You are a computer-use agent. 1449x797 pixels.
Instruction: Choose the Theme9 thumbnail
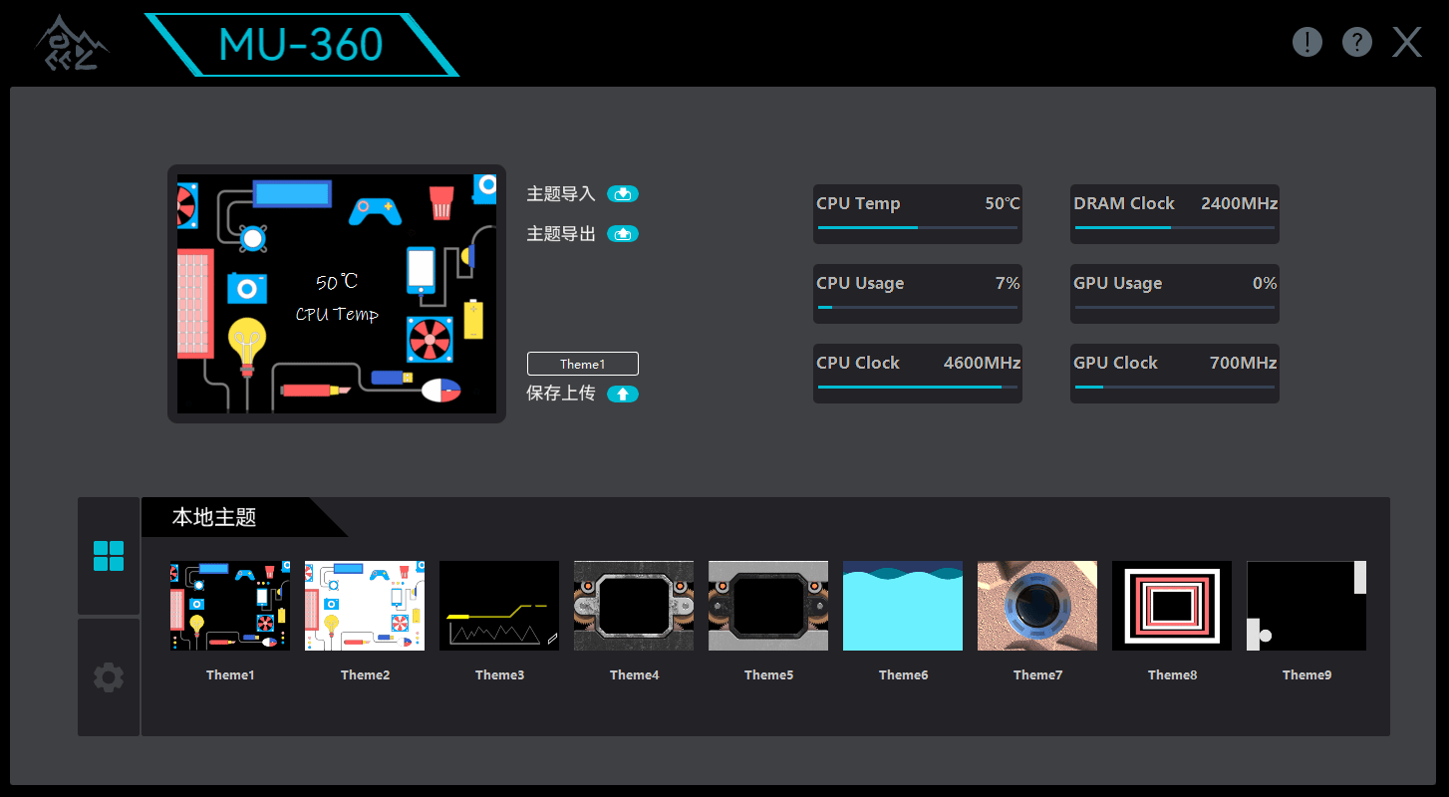click(x=1306, y=606)
